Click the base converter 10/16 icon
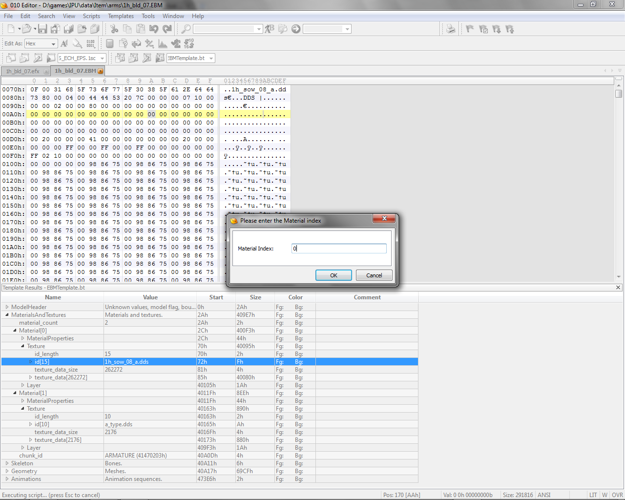Image resolution: width=625 pixels, height=500 pixels. click(189, 43)
